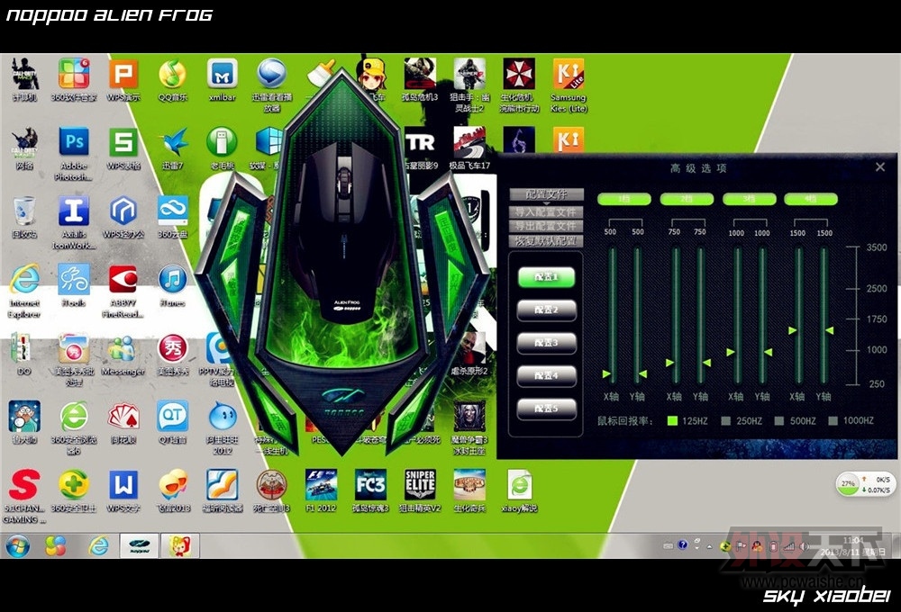Open the iTunes desktop icon
This screenshot has width=901, height=612.
click(172, 284)
